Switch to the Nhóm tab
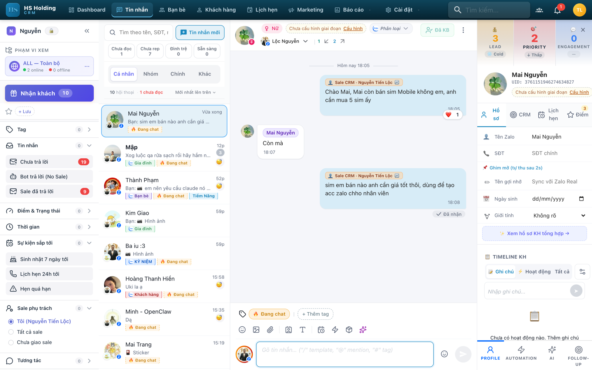 pyautogui.click(x=151, y=74)
